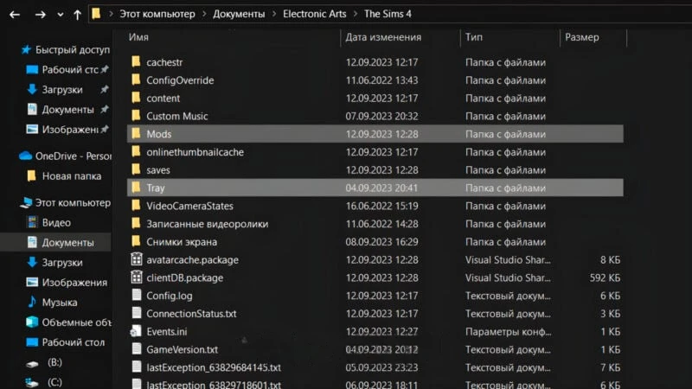Click the saves folder icon
692x389 pixels.
136,169
